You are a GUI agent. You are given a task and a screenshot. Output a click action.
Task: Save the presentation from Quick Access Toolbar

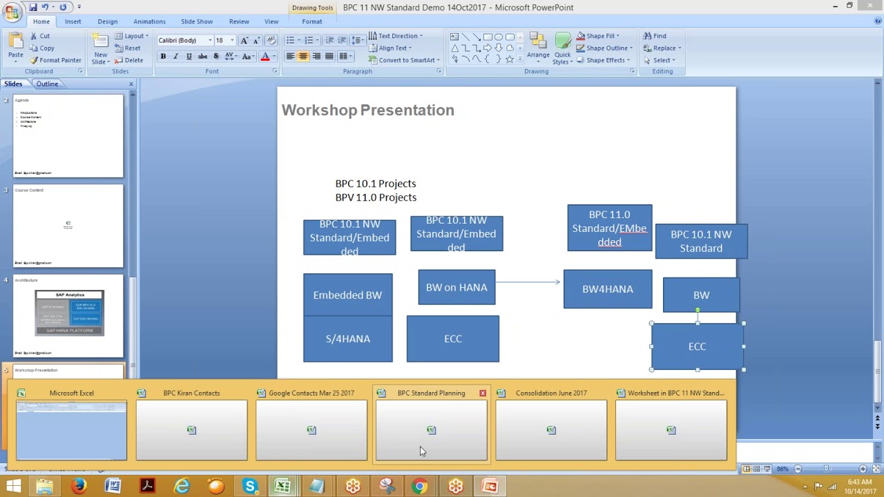click(x=32, y=7)
